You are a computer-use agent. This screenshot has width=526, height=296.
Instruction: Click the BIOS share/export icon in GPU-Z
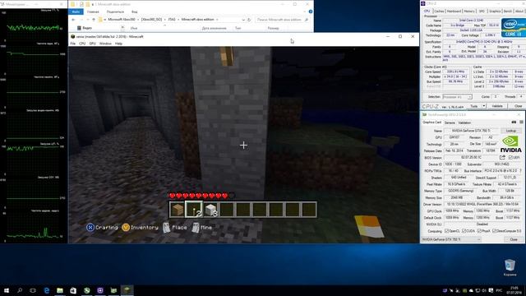tap(502, 157)
